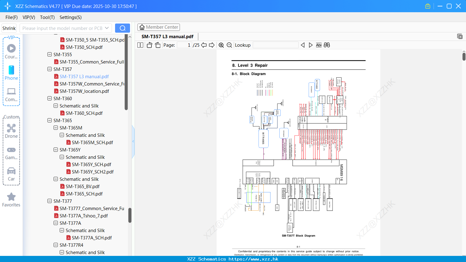Open the VIP(V) menu

point(29,17)
